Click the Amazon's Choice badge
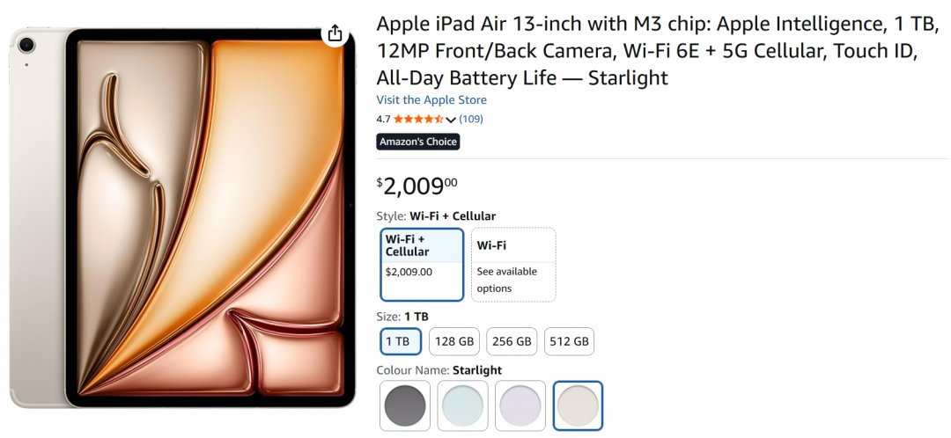 click(x=418, y=142)
